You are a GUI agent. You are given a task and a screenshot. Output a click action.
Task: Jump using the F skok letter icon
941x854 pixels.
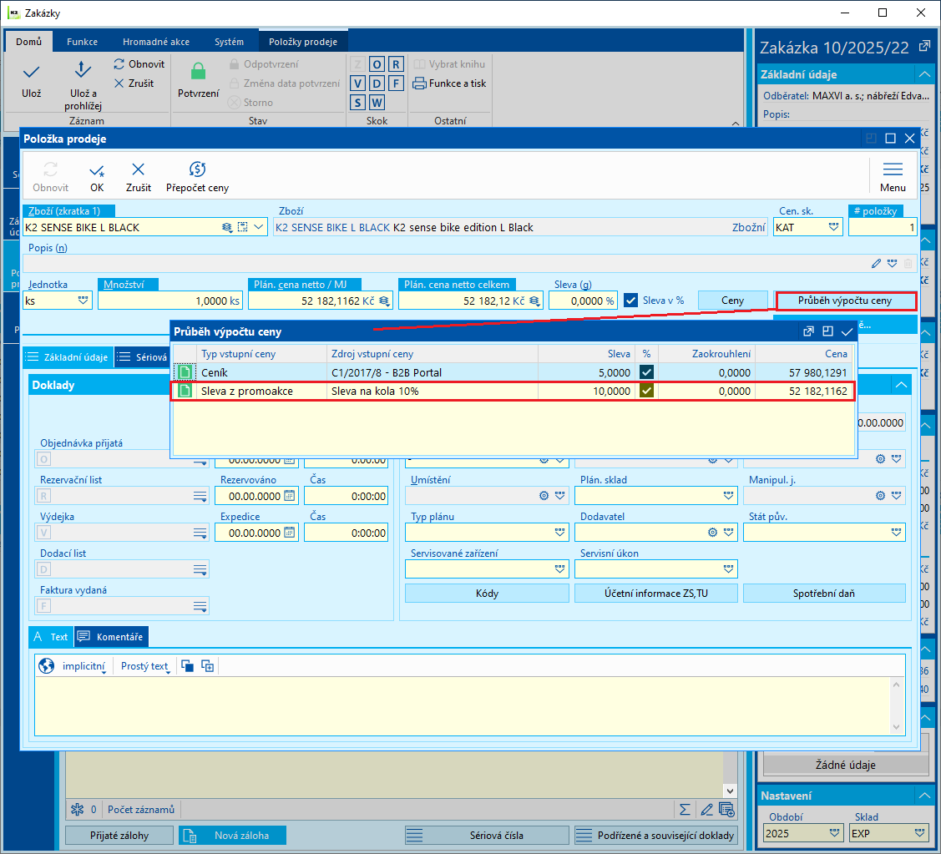396,83
